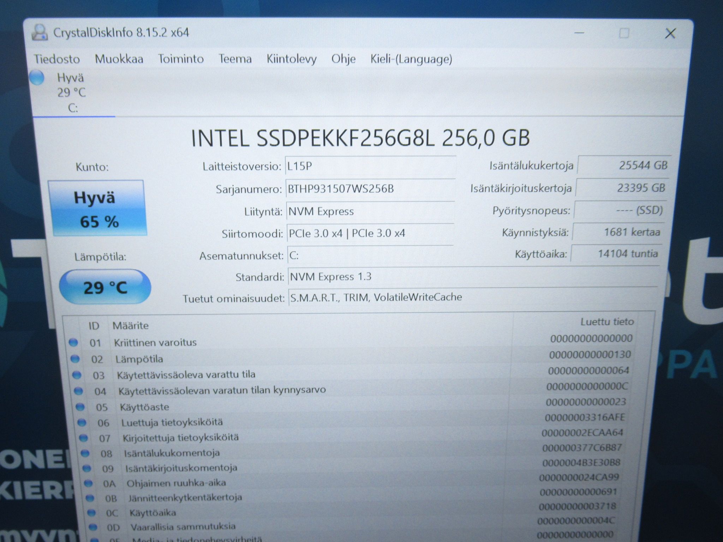Click the Hyvä 65 % health status button
The image size is (723, 542).
coord(97,208)
